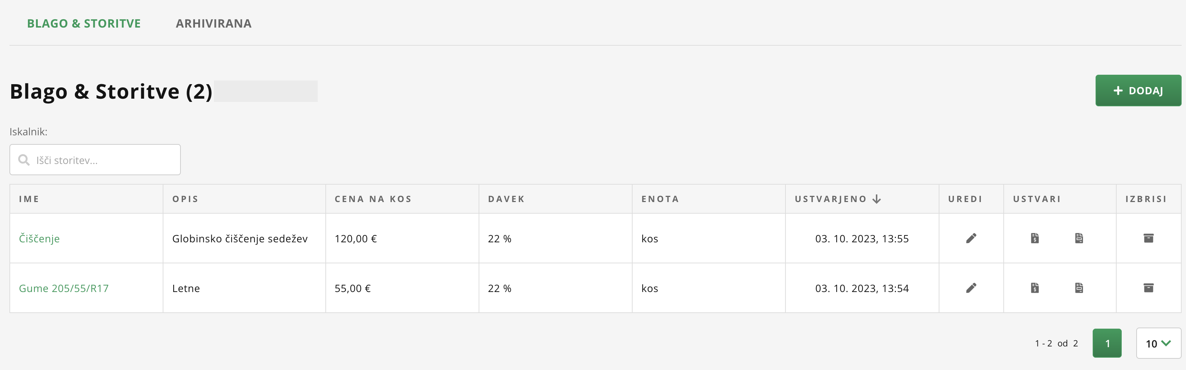
Task: Open the Gume 205/55/R17 item link
Action: click(64, 288)
